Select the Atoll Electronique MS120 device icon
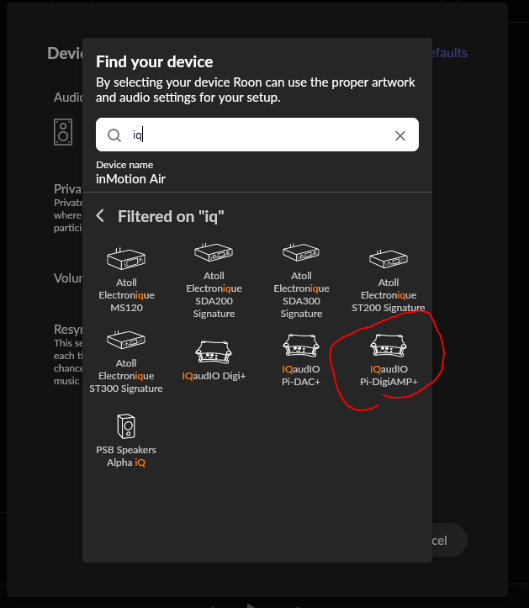The height and width of the screenshot is (608, 529). [126, 259]
